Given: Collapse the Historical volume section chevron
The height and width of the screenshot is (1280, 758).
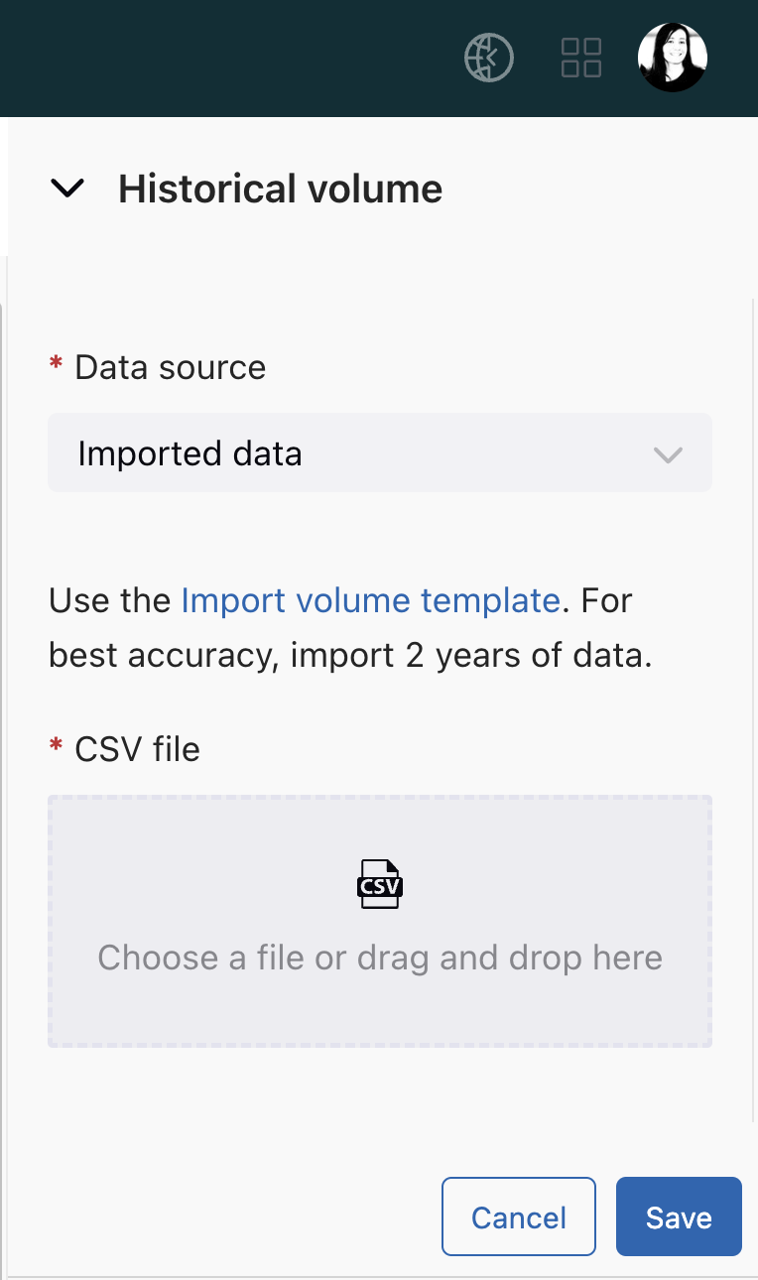Looking at the screenshot, I should pos(67,189).
